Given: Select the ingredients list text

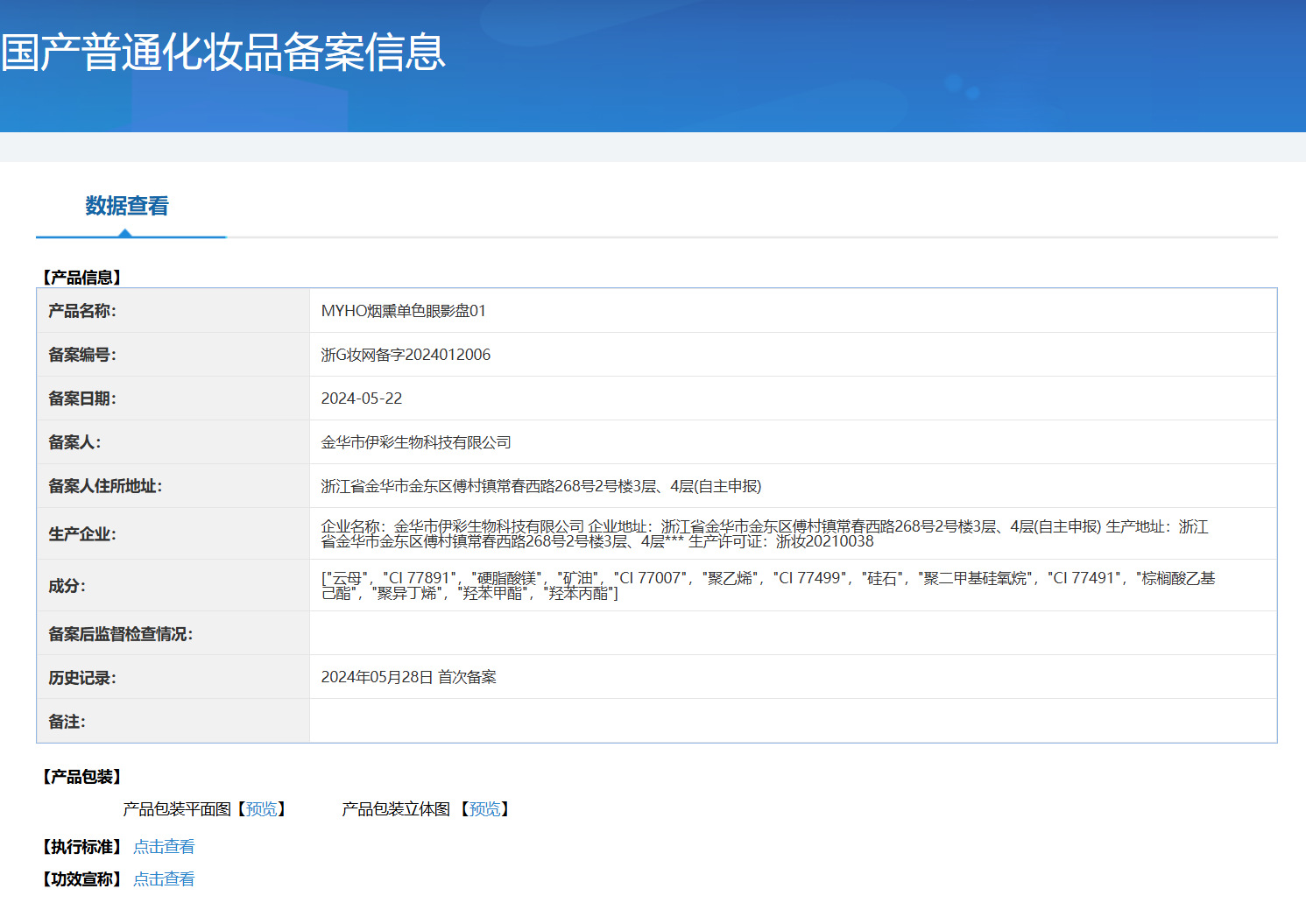Looking at the screenshot, I should tap(768, 585).
